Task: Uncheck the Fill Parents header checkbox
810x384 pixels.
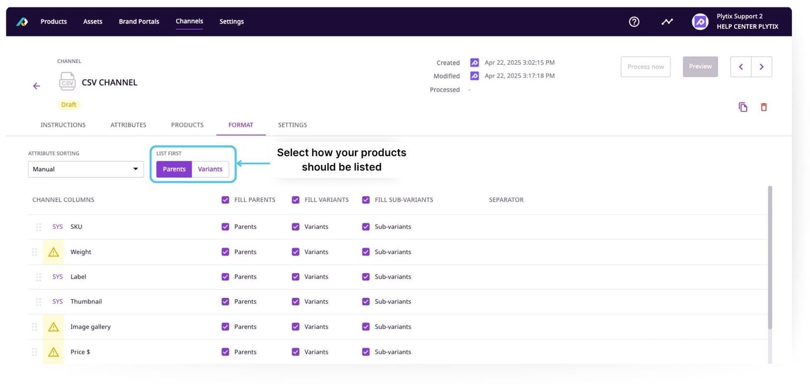Action: 225,200
